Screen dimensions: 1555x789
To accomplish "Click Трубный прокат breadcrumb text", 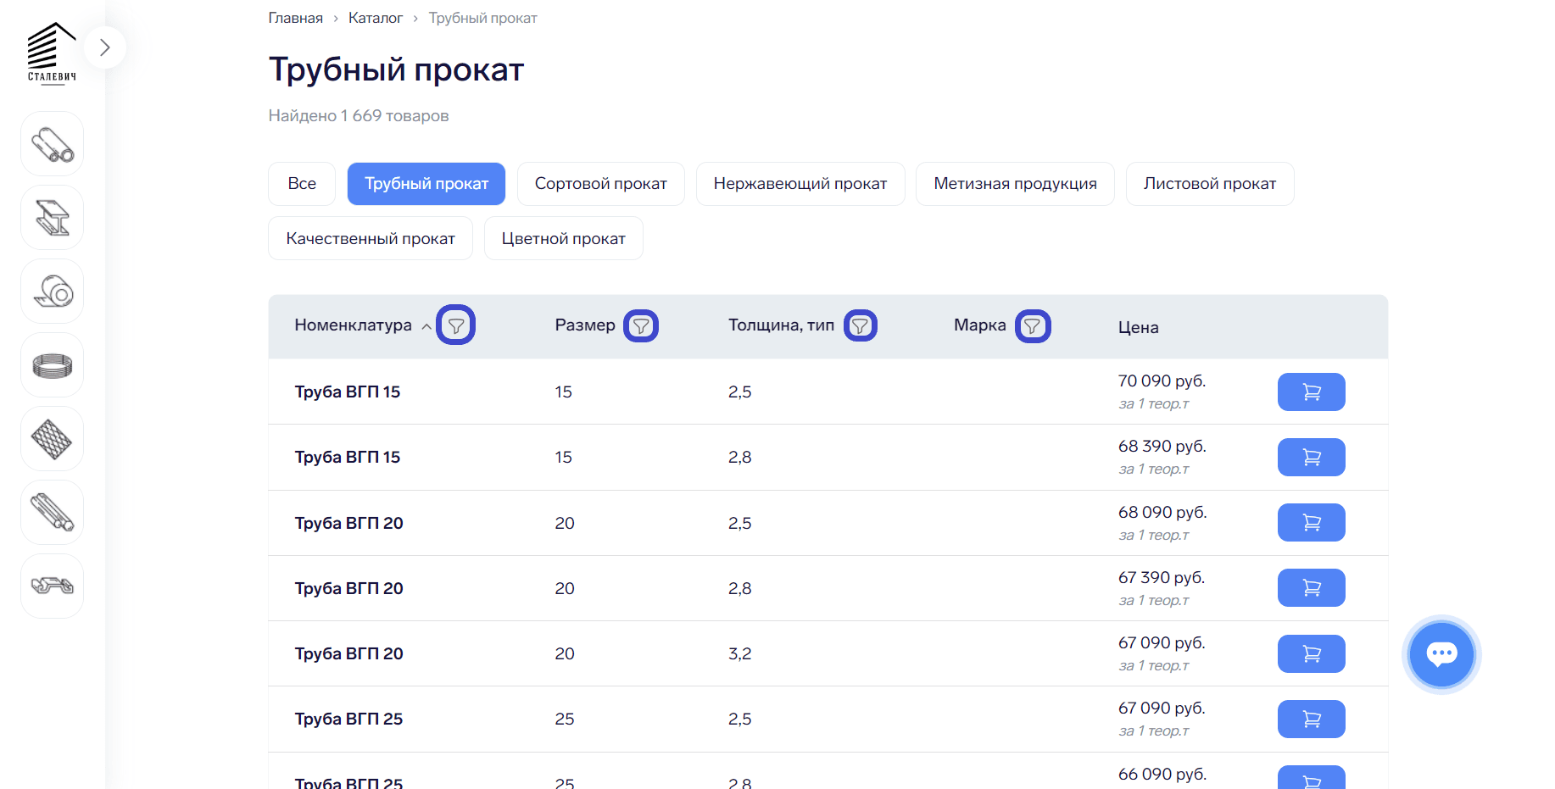I will (x=482, y=18).
